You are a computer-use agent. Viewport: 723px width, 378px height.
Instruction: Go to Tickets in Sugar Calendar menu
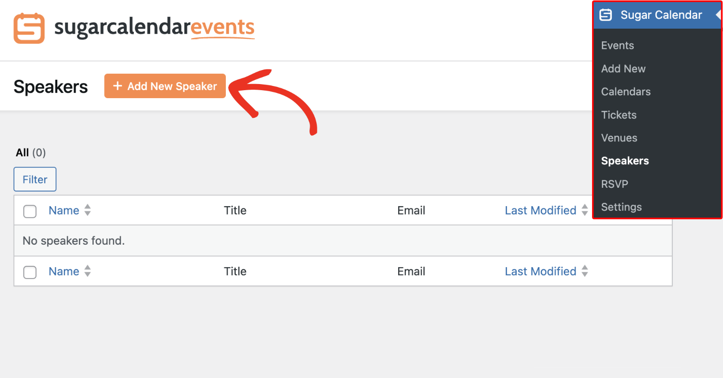619,115
